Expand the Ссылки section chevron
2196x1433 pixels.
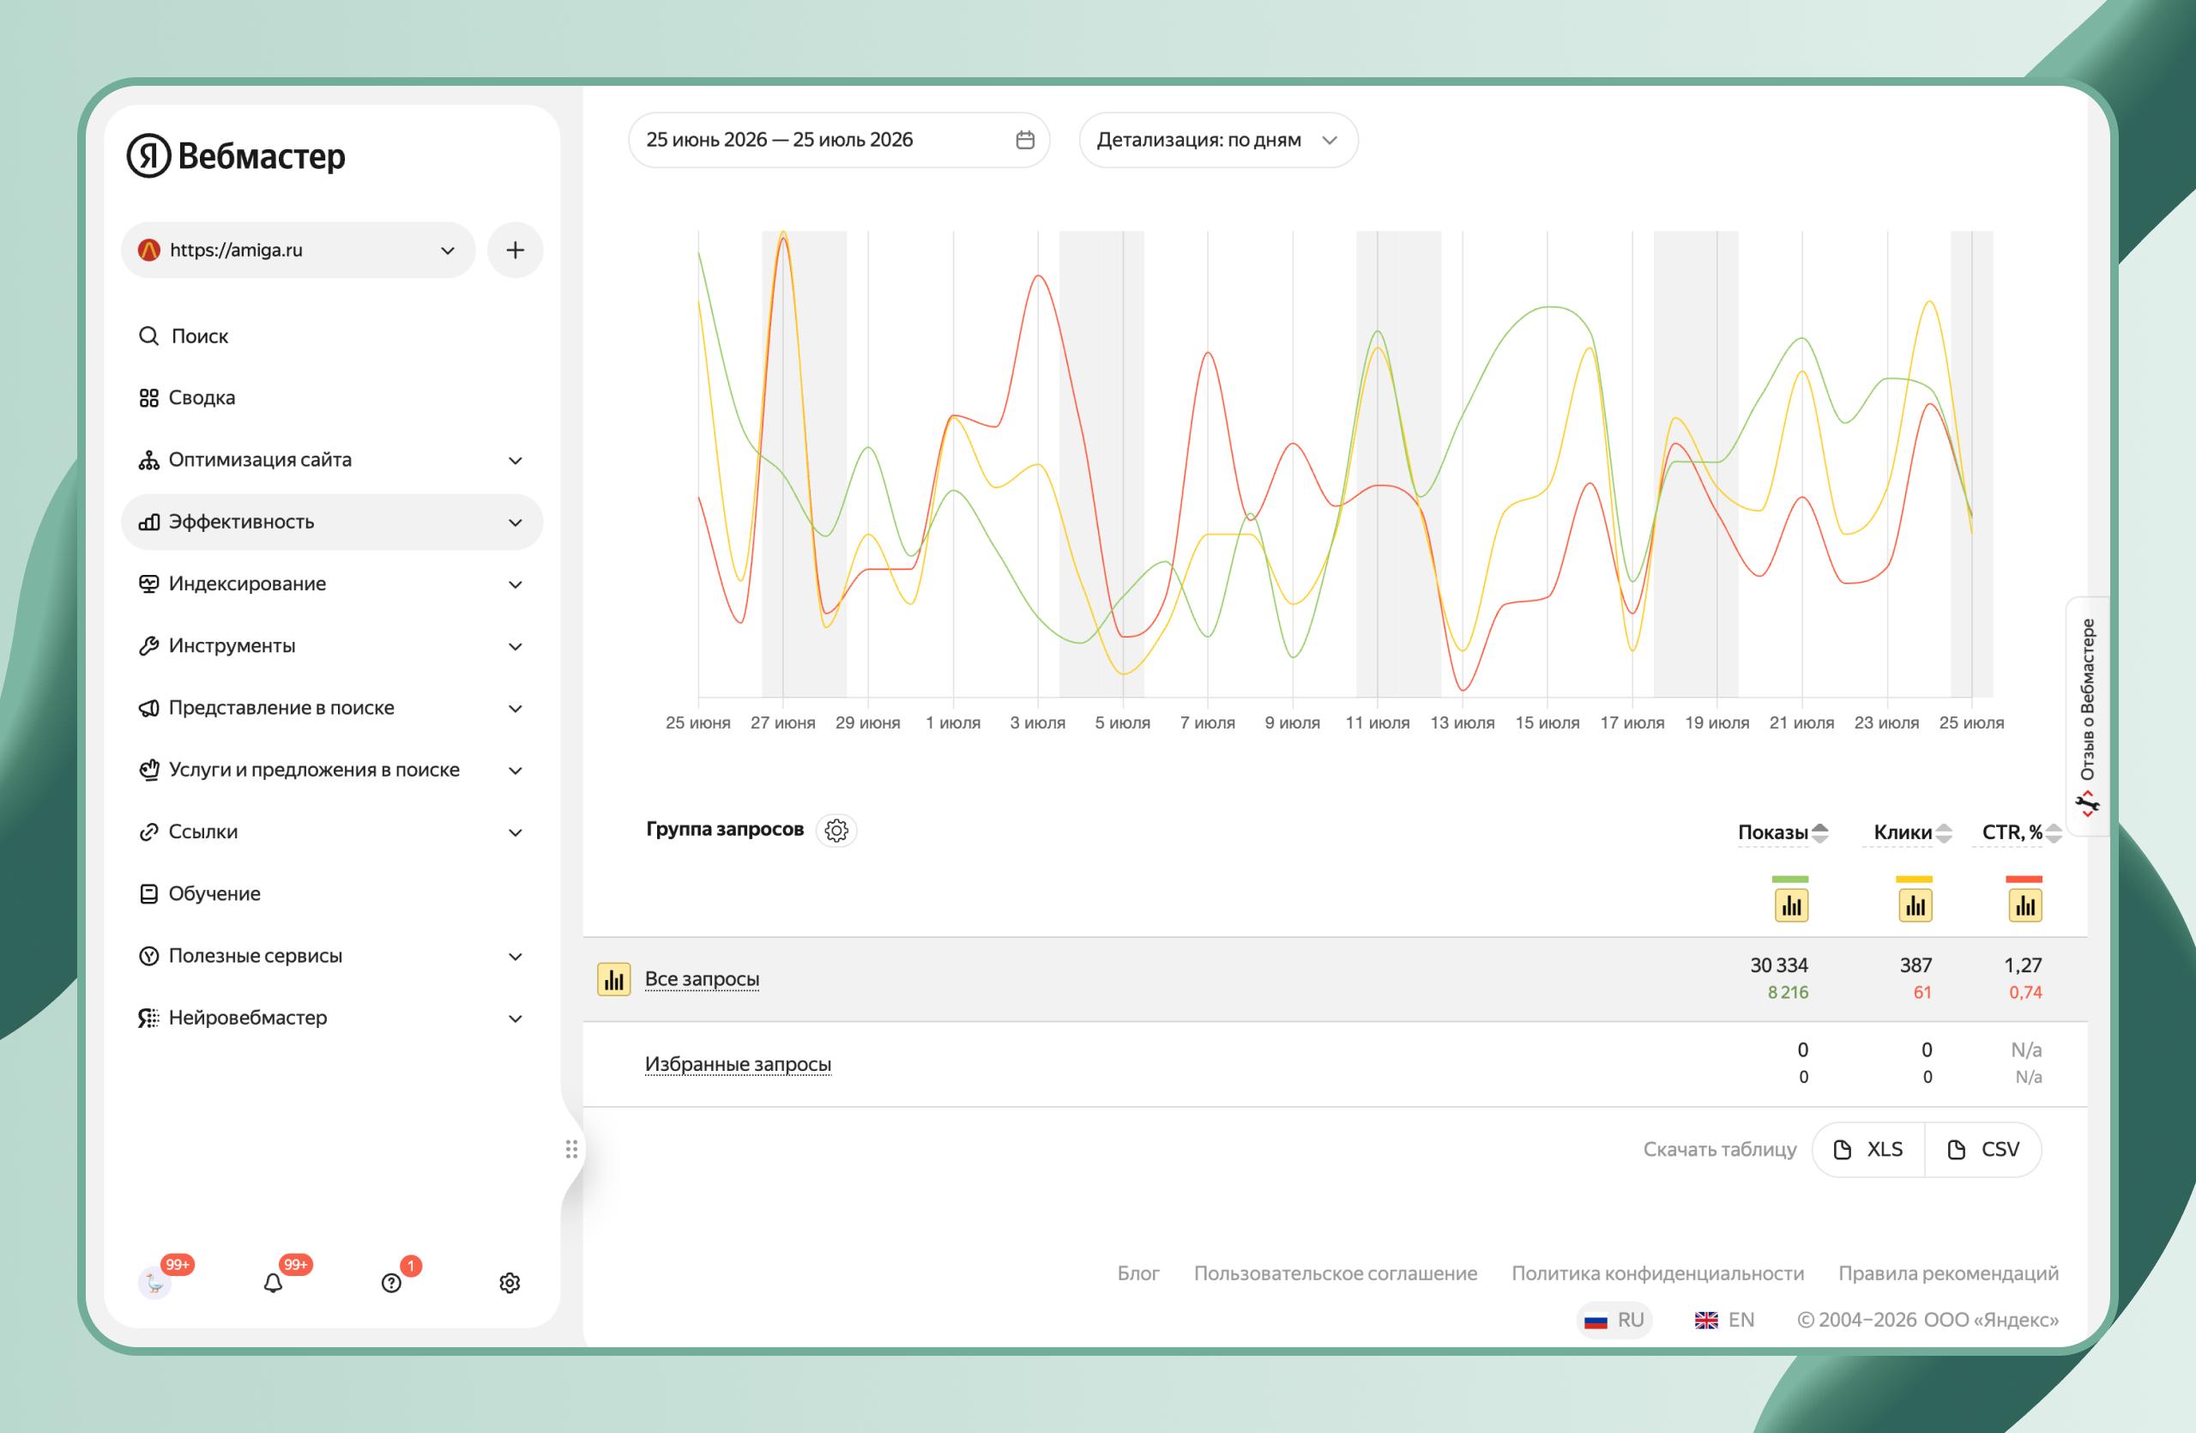pyautogui.click(x=516, y=833)
